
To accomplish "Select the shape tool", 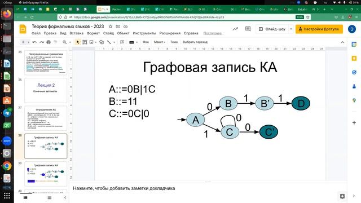I will click(x=102, y=42).
